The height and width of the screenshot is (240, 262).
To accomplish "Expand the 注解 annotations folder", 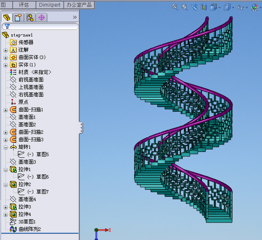I will tap(5, 50).
